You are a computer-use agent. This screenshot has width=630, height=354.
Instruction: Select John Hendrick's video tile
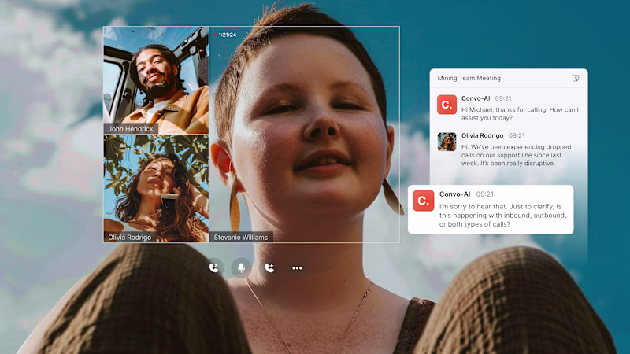click(x=156, y=80)
